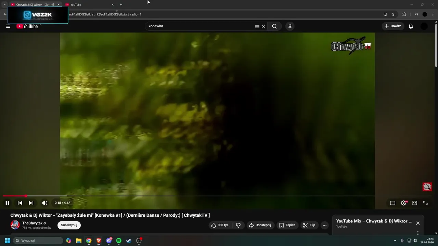Mute the player volume
The height and width of the screenshot is (246, 438).
click(x=44, y=203)
